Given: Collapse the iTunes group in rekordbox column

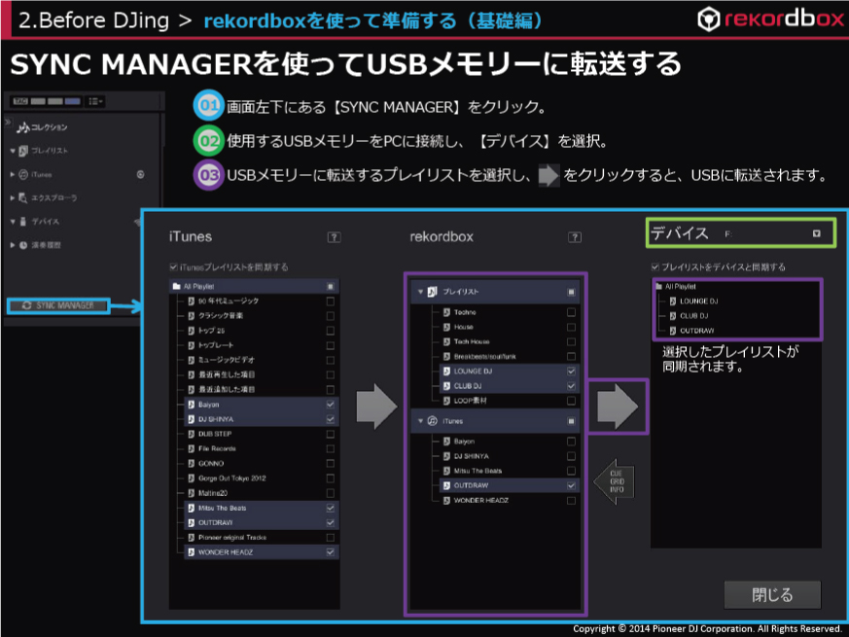Looking at the screenshot, I should point(420,421).
